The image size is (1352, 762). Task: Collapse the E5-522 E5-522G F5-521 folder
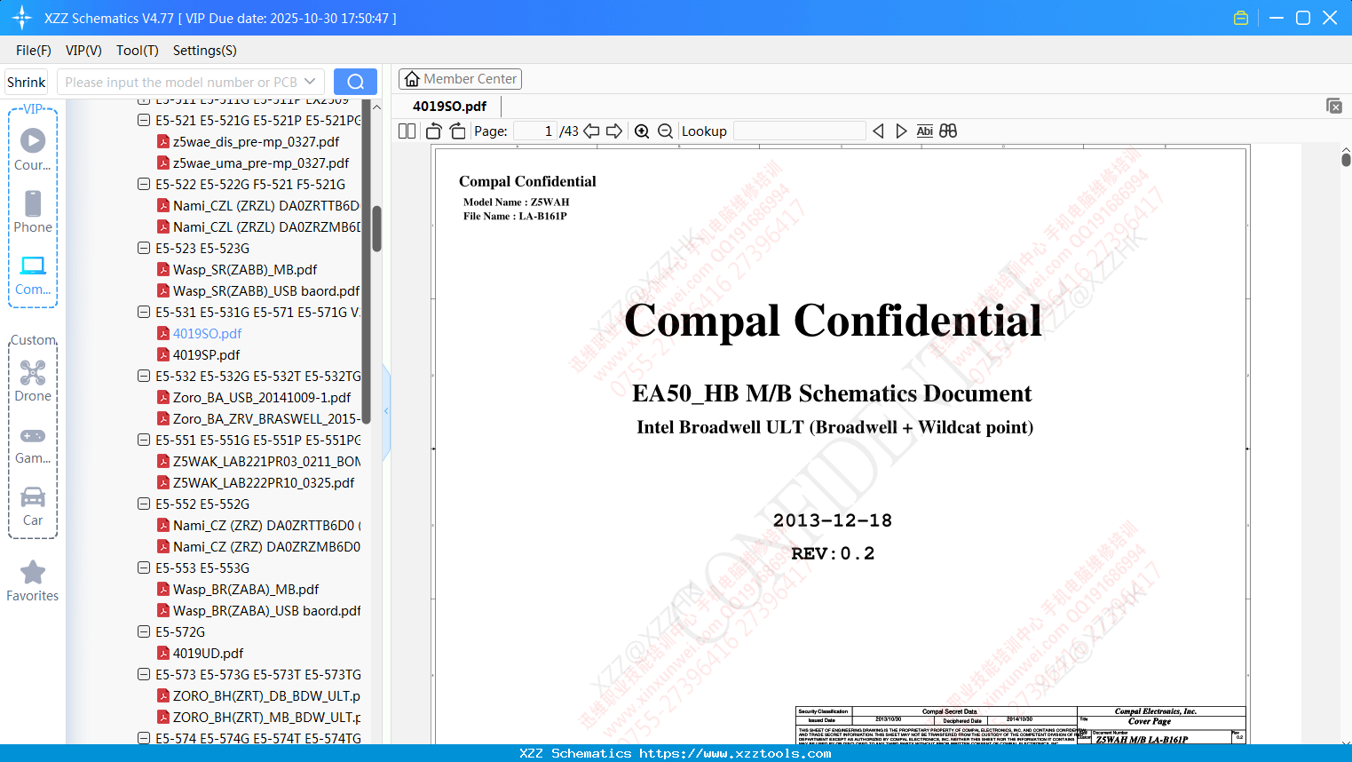click(144, 184)
